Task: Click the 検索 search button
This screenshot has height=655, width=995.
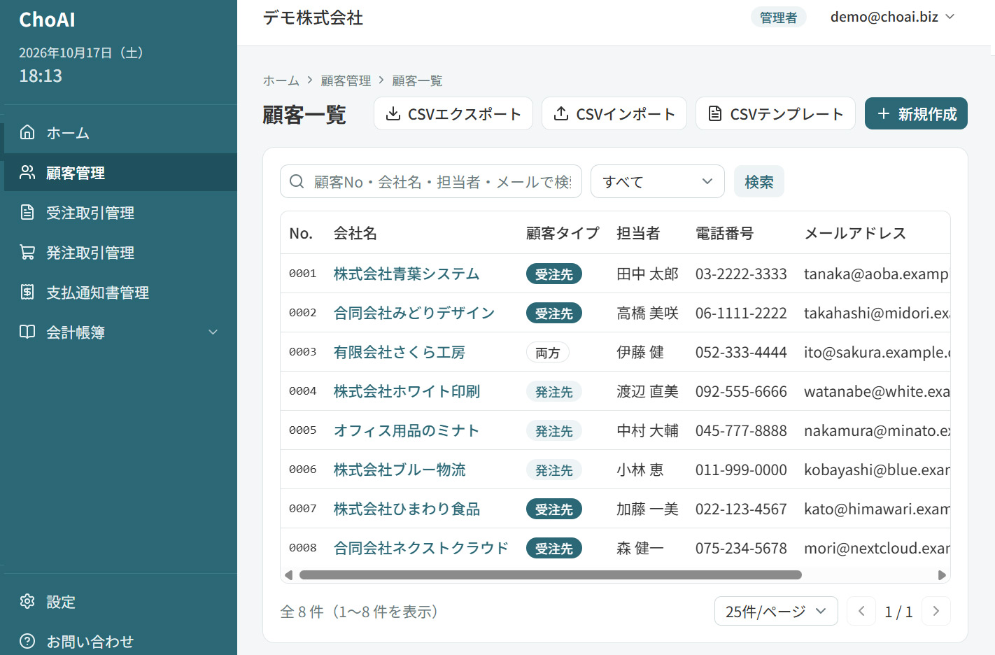Action: pos(759,181)
